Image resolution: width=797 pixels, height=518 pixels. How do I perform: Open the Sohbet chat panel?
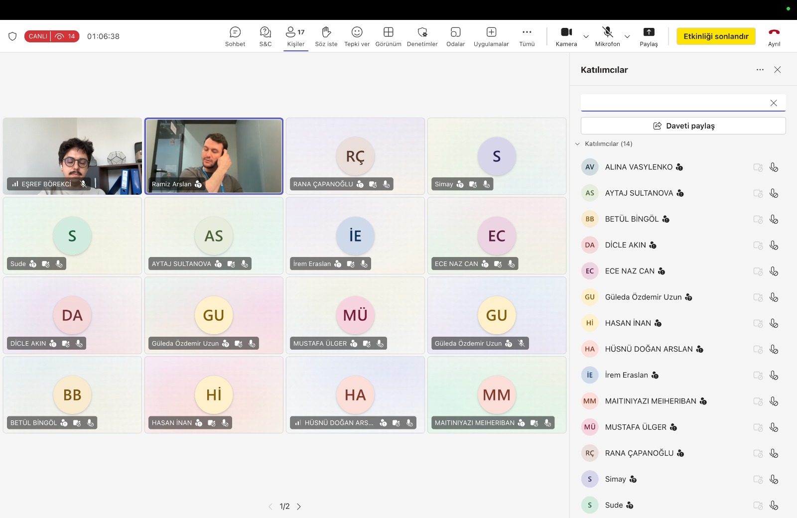pyautogui.click(x=235, y=37)
